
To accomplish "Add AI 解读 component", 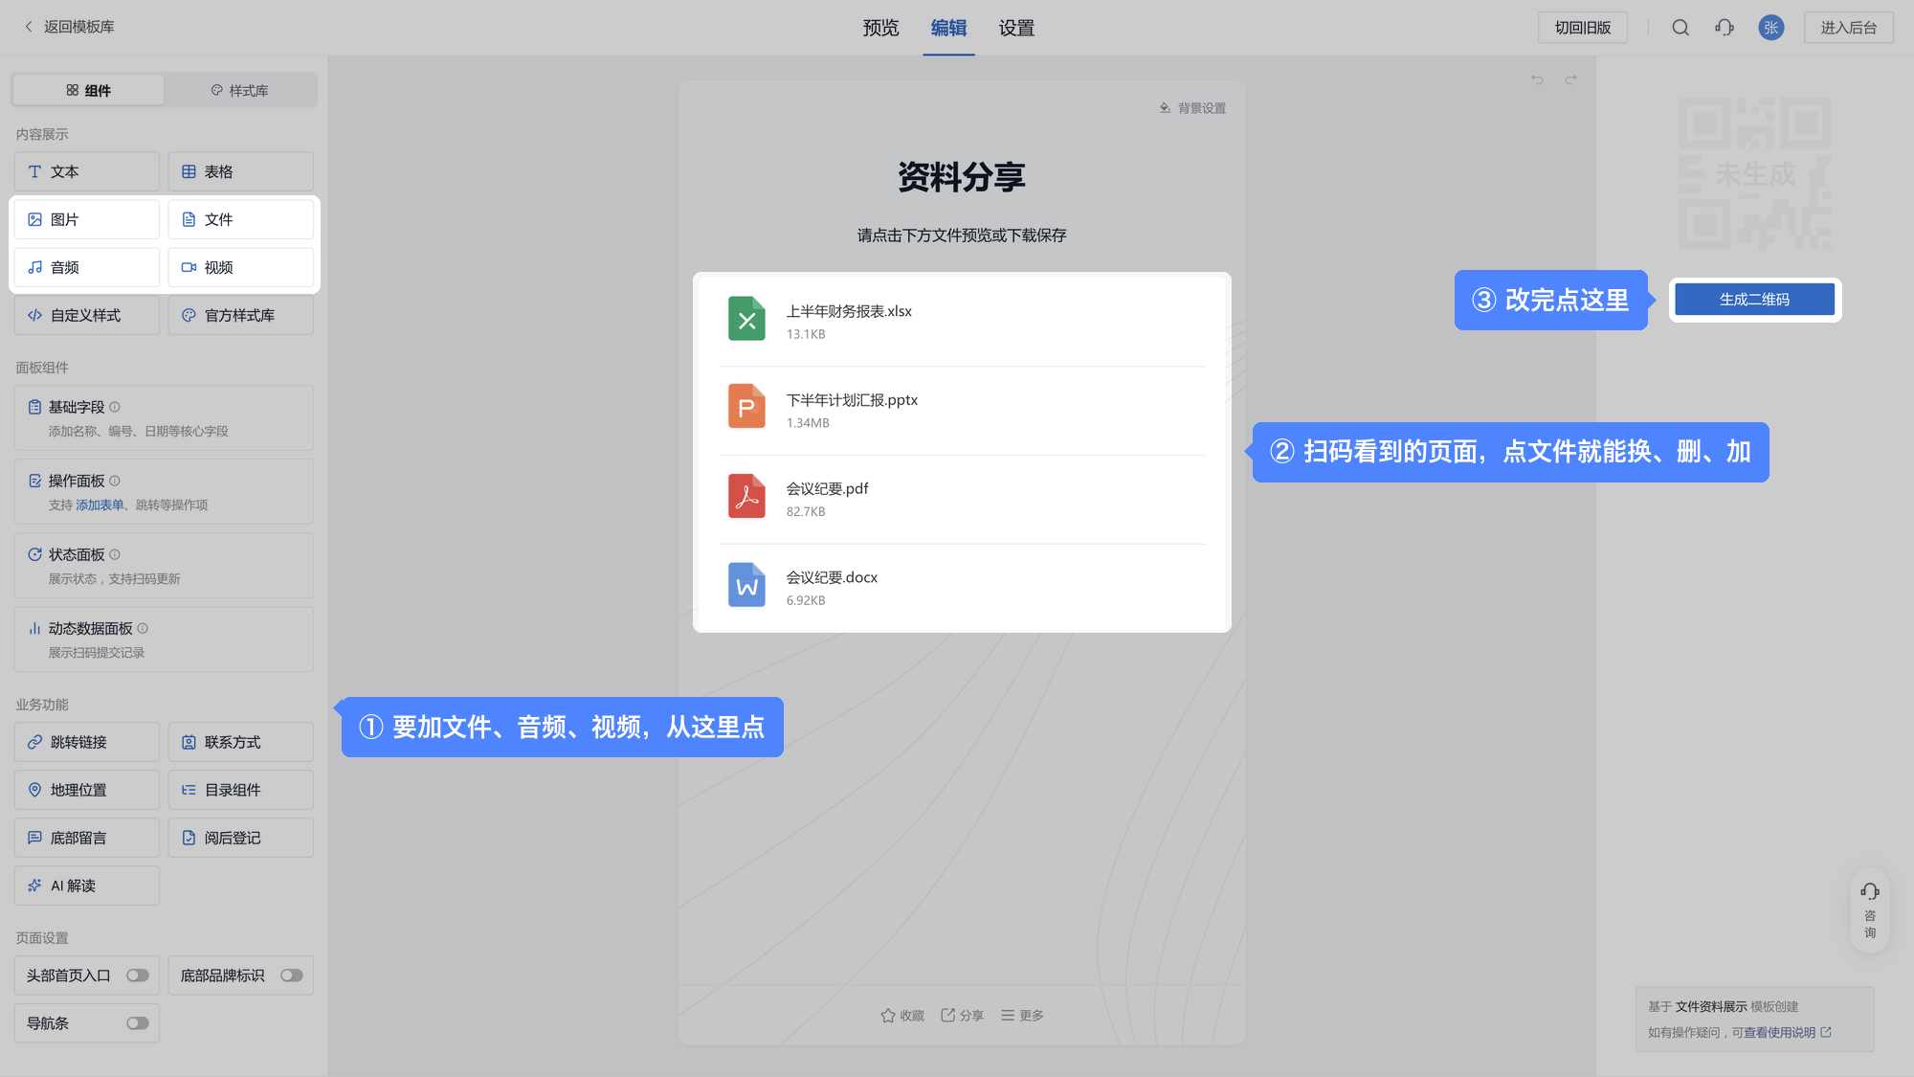I will (86, 886).
